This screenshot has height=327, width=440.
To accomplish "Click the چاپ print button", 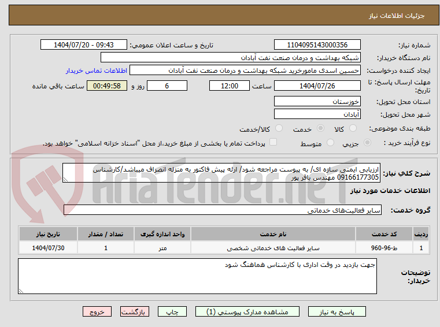I will [x=172, y=311].
